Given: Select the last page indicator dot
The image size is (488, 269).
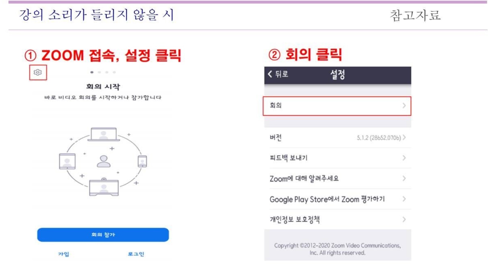Looking at the screenshot, I should tap(114, 72).
